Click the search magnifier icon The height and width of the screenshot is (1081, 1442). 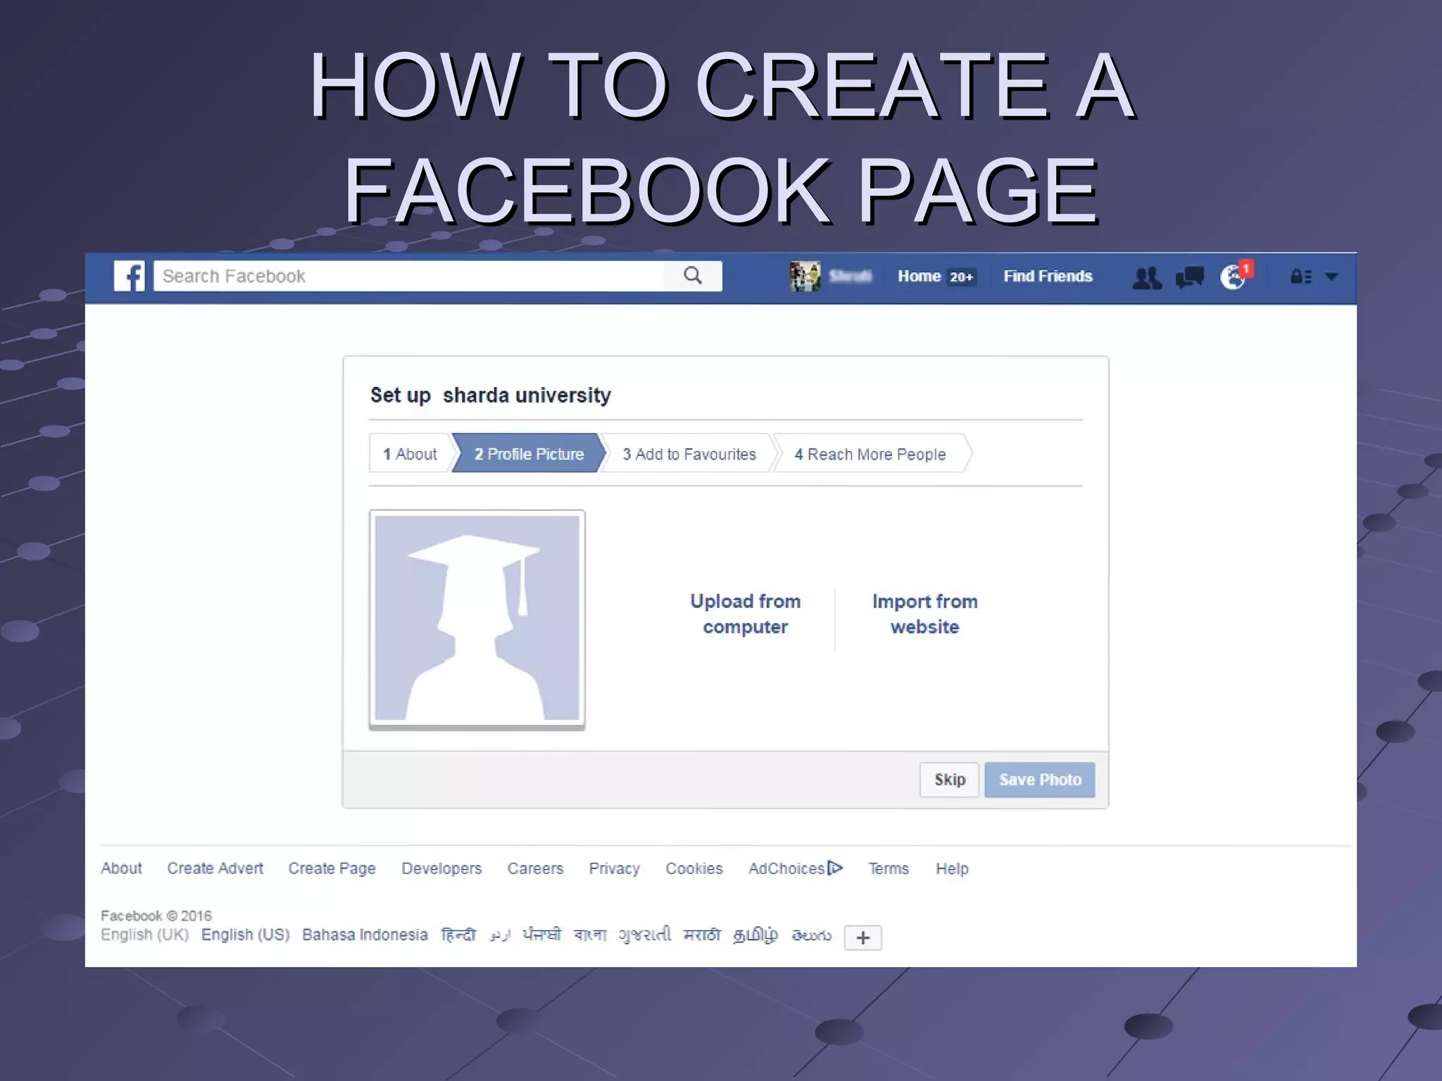coord(693,276)
